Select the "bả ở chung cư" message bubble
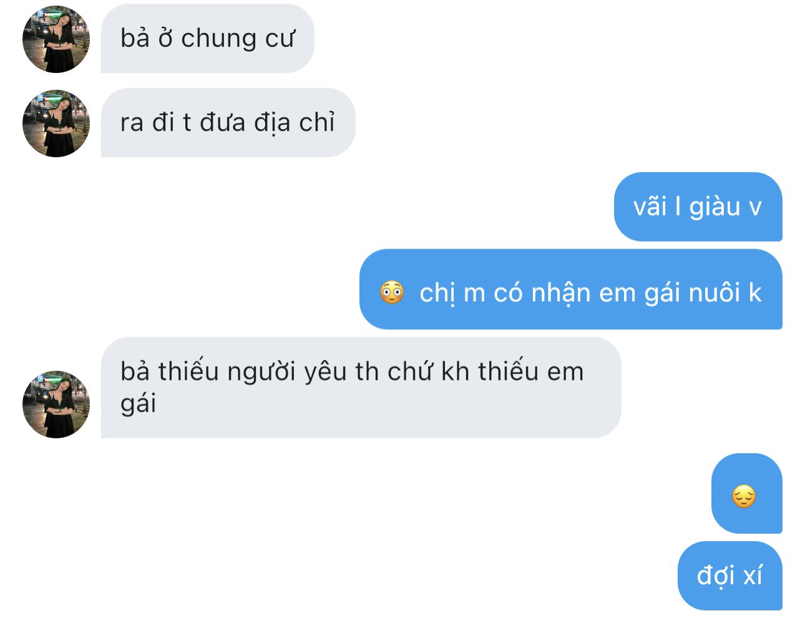Viewport: 805px width, 621px height. pyautogui.click(x=207, y=39)
